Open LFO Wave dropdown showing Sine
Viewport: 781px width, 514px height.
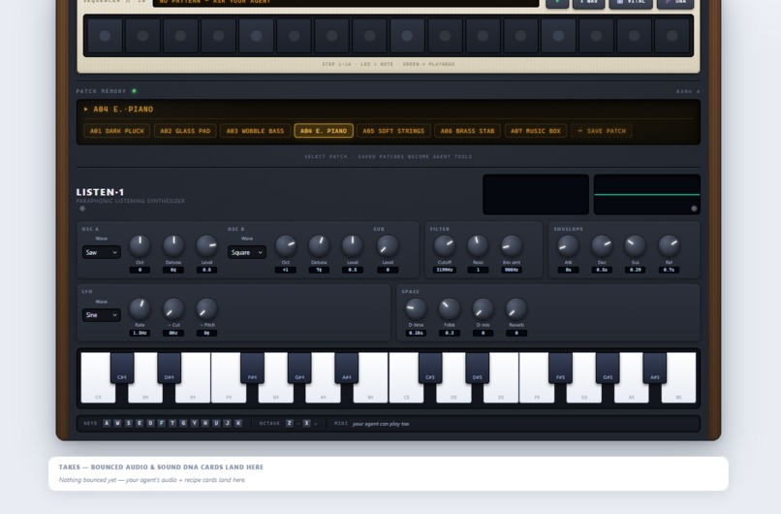(101, 315)
